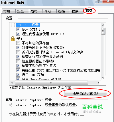Toggle 检查服务器证书吊销 checkbox
The height and width of the screenshot is (122, 114).
click(18, 61)
